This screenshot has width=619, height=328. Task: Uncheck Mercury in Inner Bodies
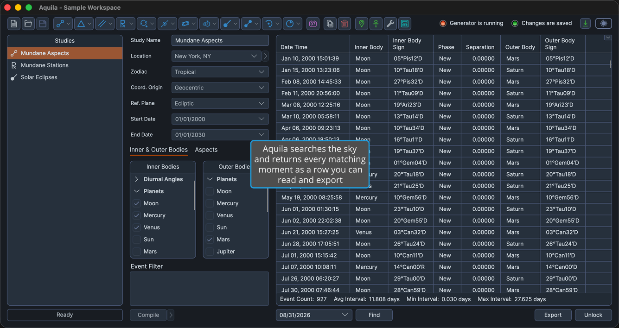point(136,215)
